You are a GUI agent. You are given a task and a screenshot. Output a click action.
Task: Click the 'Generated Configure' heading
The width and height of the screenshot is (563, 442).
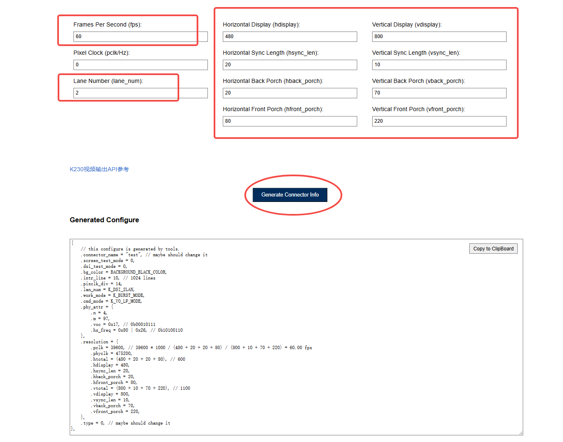[x=105, y=220]
